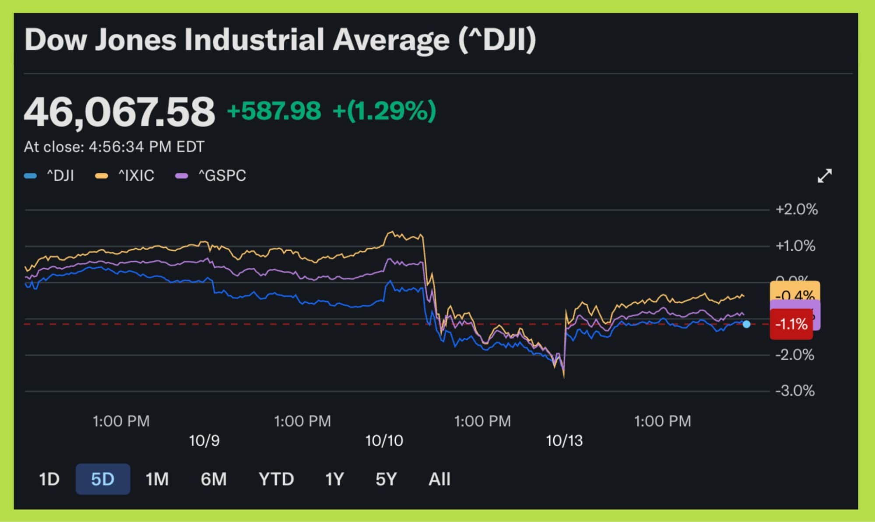The height and width of the screenshot is (522, 875).
Task: Switch chart to 1Y range
Action: click(334, 479)
